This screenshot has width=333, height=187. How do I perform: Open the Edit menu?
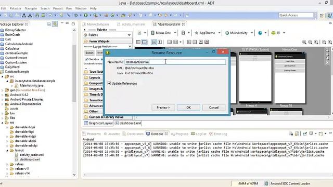point(4,8)
